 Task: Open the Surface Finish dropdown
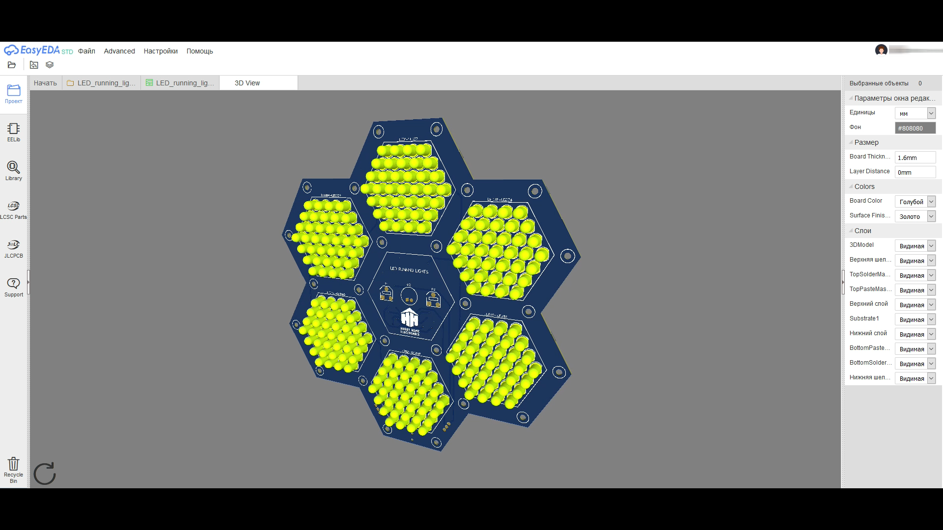coord(915,216)
